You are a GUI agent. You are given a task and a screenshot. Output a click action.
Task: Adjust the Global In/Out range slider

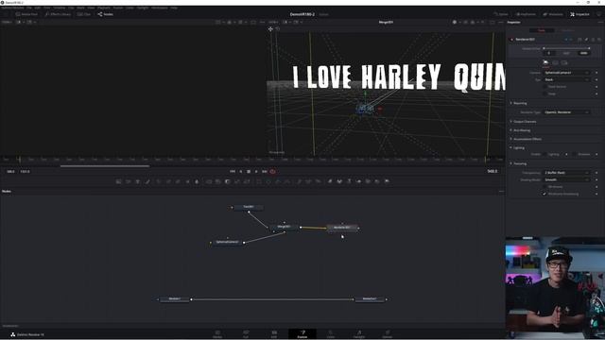[x=566, y=48]
